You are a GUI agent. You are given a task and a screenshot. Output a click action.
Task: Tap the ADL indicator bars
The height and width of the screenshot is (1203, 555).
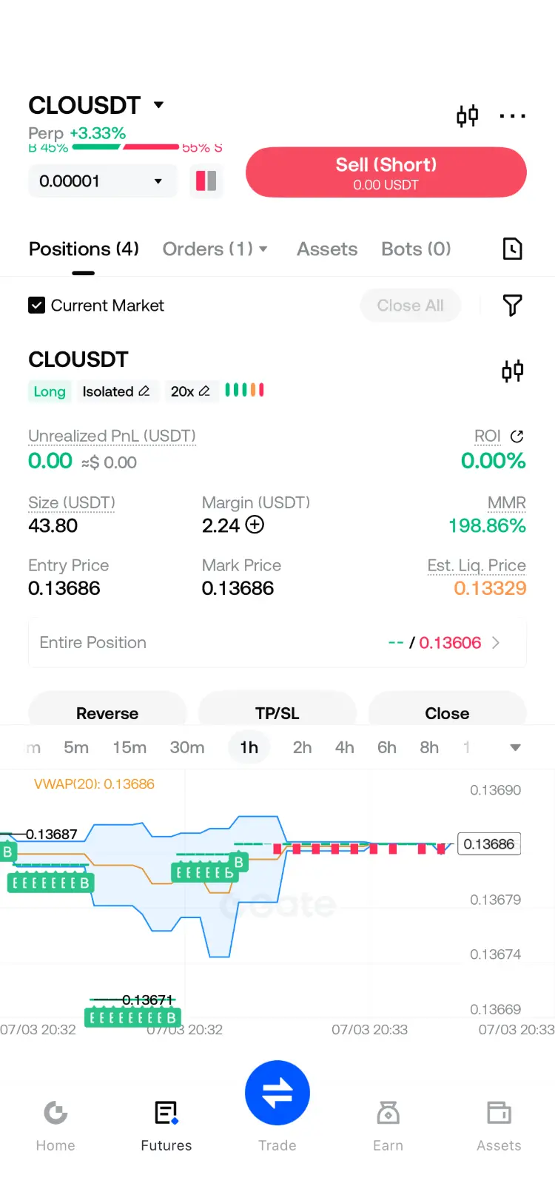[244, 390]
